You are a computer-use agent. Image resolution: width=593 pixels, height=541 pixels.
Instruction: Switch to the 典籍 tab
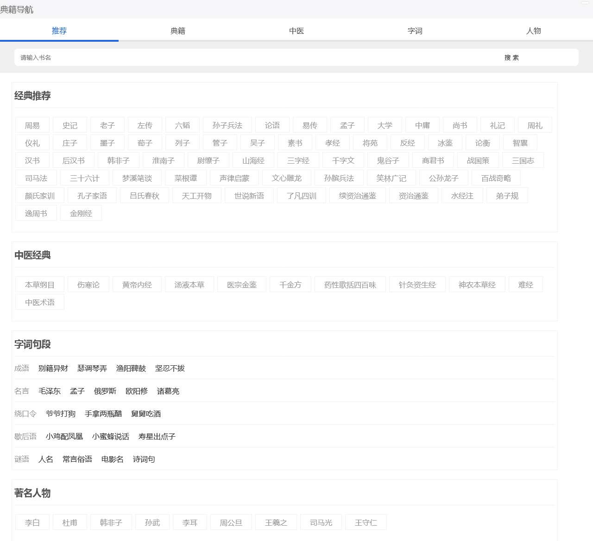point(178,31)
